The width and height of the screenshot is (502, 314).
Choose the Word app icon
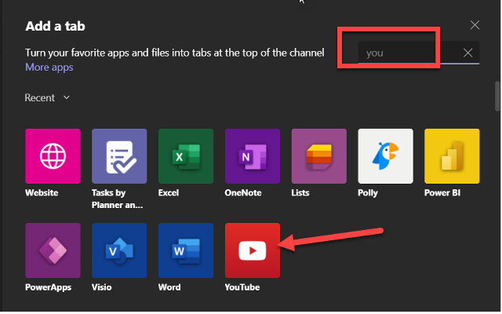click(x=186, y=250)
